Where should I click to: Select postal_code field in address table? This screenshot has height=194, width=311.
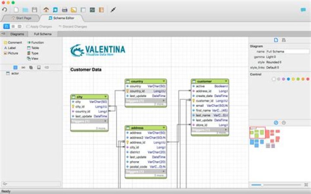[x=146, y=167]
